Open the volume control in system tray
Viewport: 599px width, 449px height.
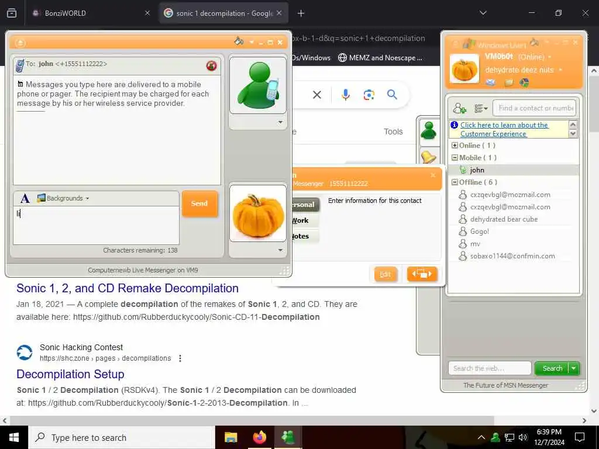(523, 437)
